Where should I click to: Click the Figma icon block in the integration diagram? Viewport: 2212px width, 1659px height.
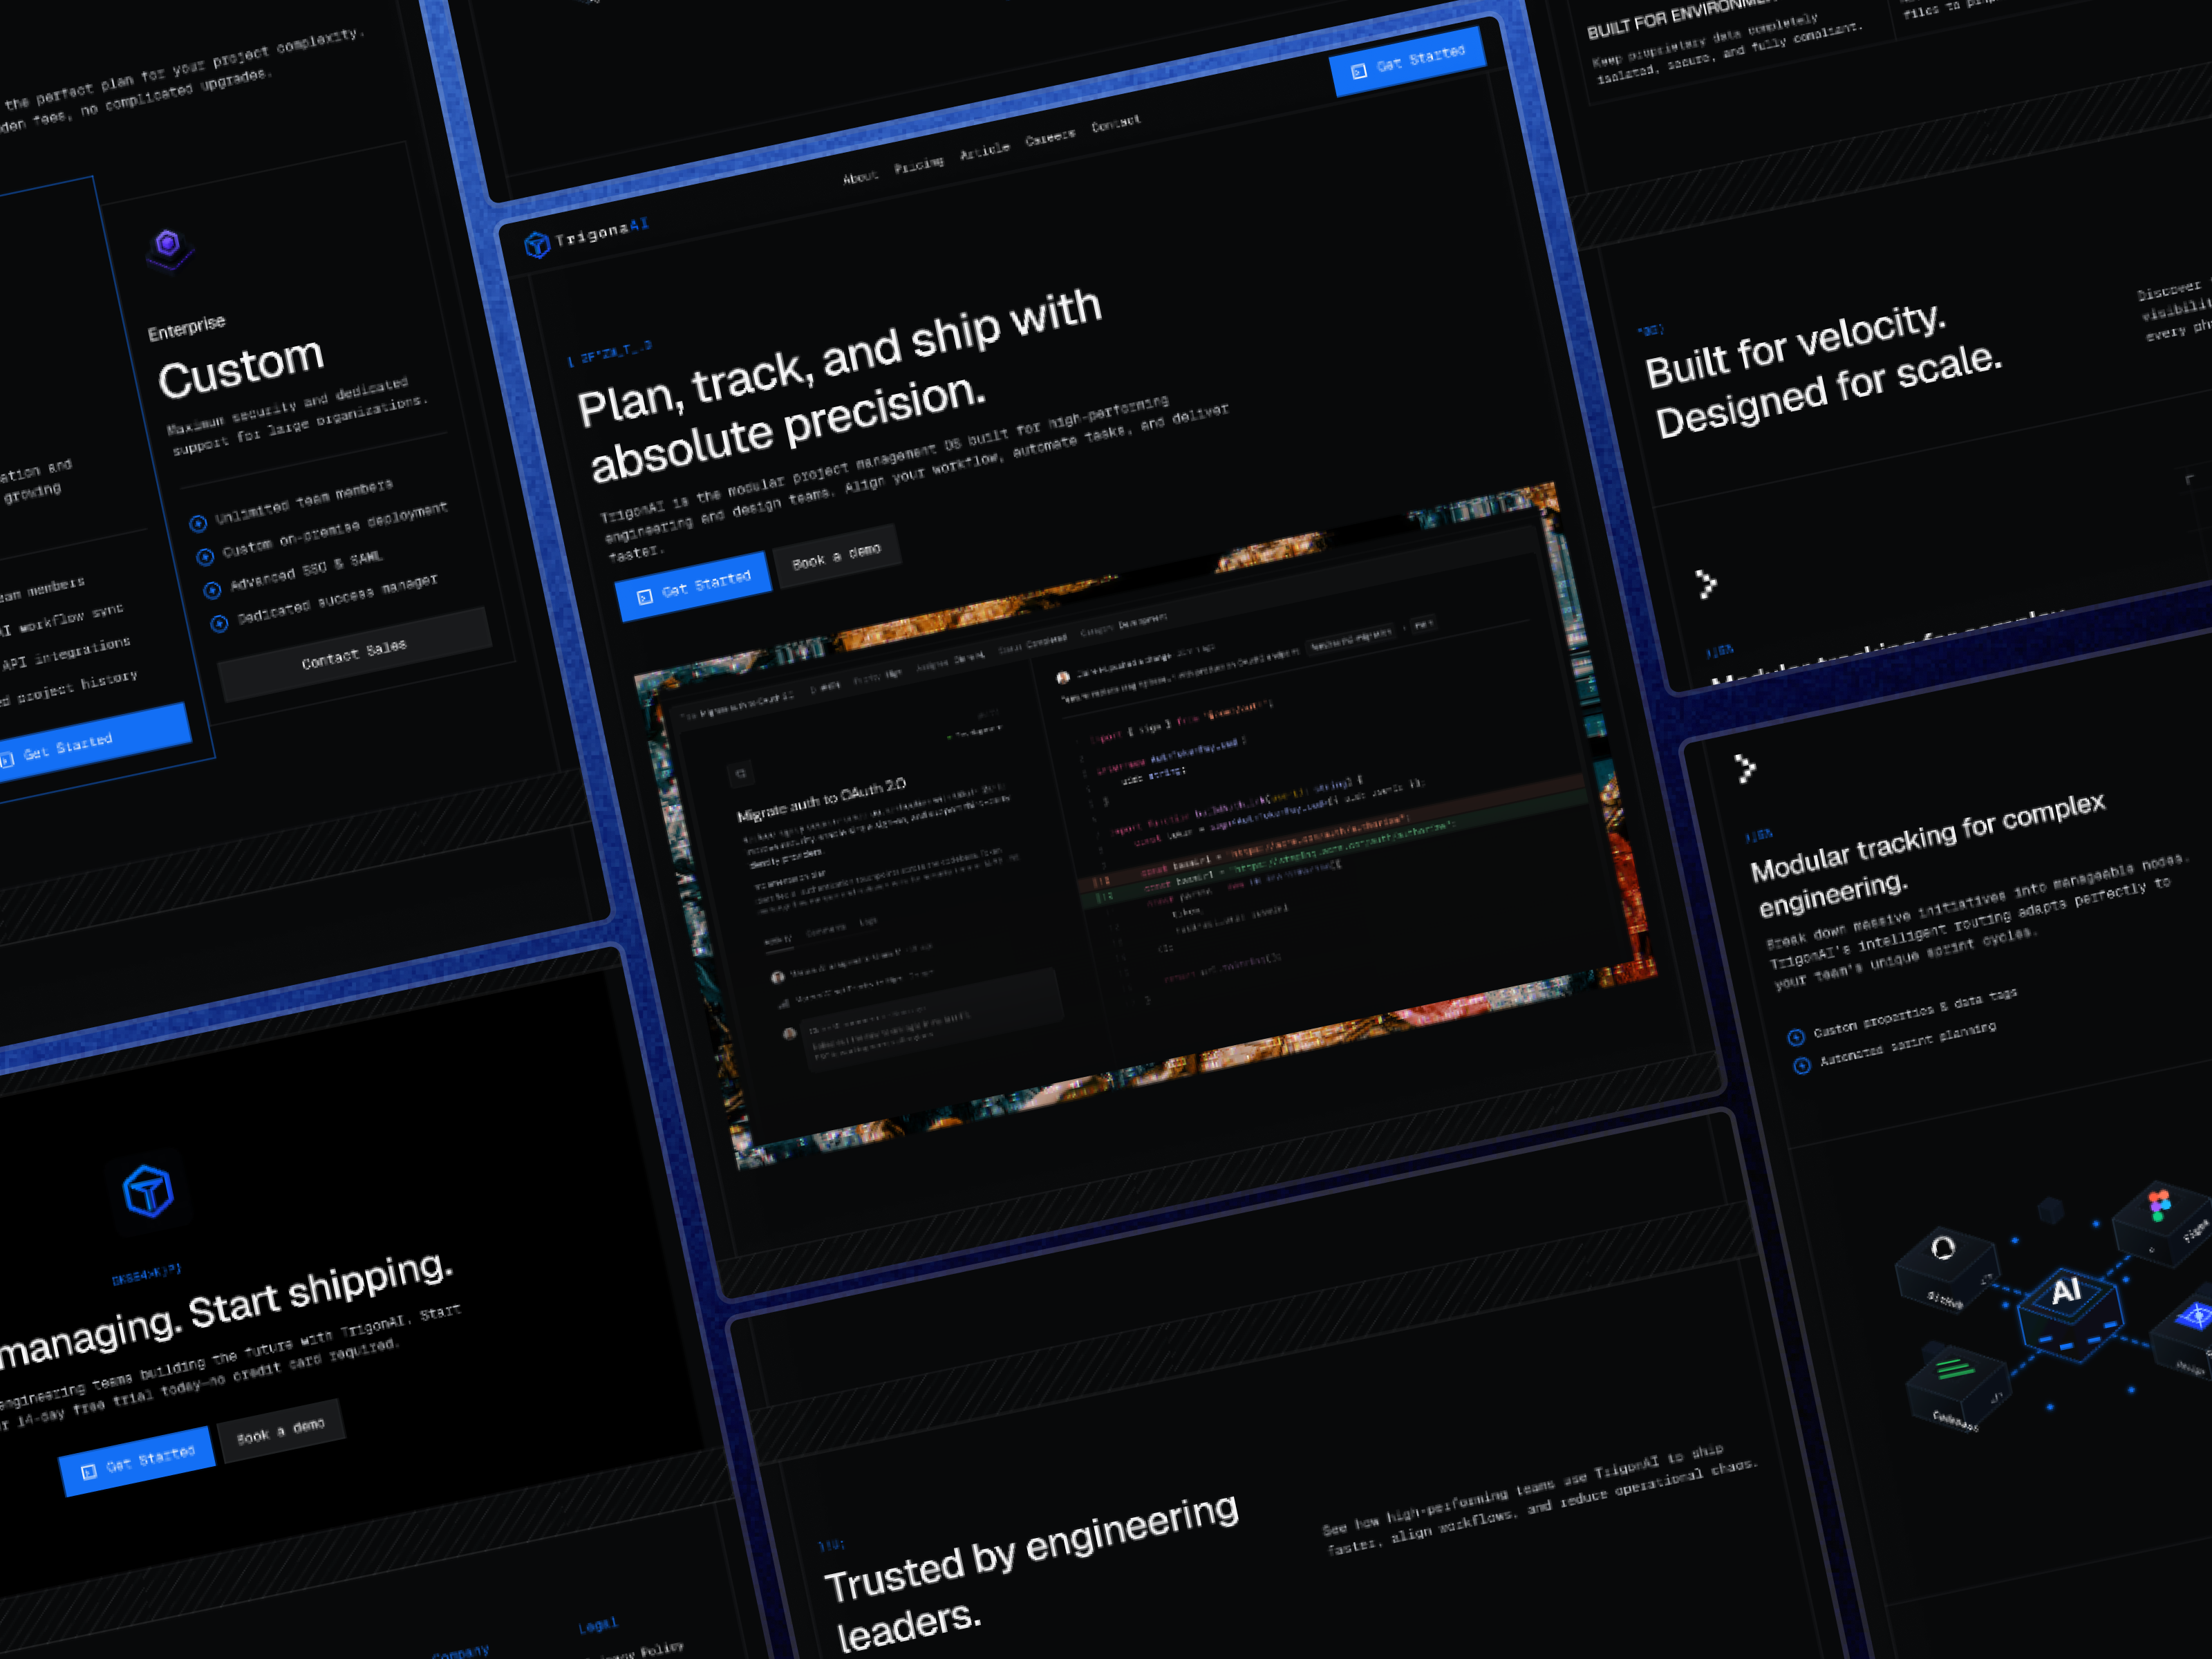pos(2162,1222)
